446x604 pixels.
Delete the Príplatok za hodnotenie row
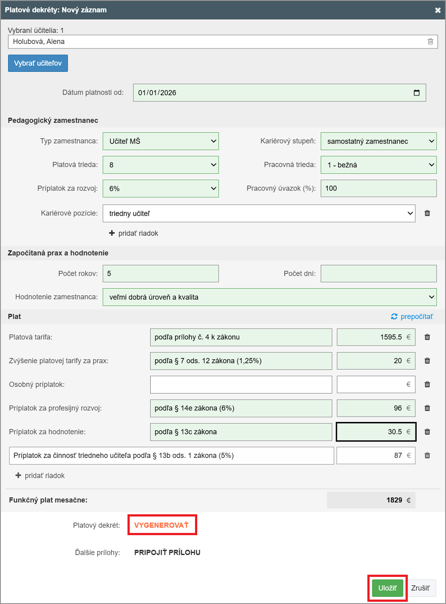427,432
